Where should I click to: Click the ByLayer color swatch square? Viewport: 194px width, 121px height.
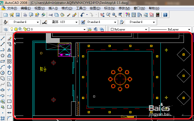click(x=112, y=29)
